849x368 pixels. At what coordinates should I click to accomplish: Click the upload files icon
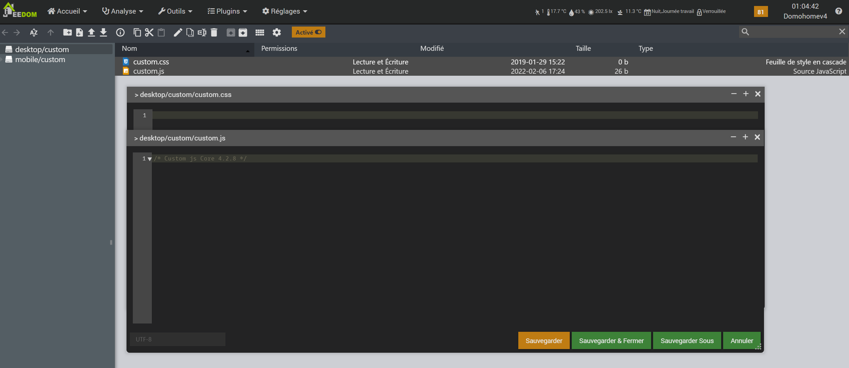(x=91, y=32)
